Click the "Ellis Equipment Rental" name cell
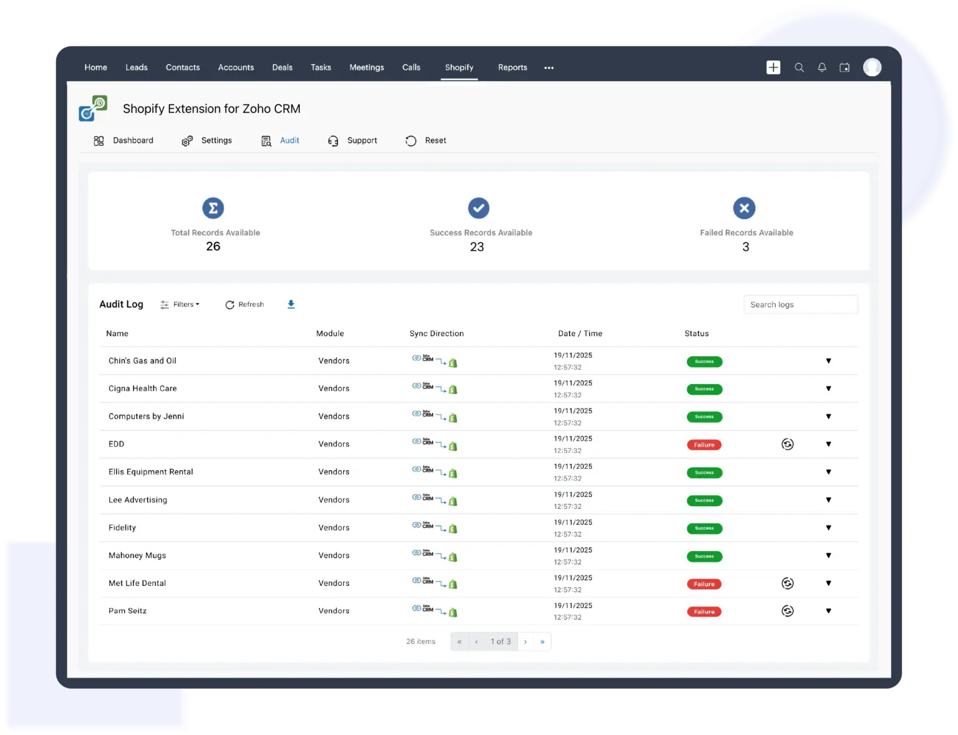958x735 pixels. (x=151, y=472)
